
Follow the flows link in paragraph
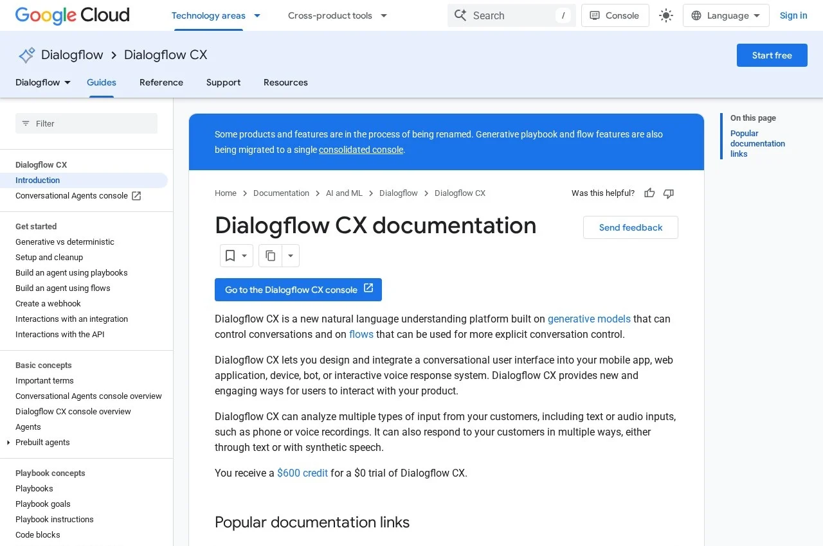[361, 334]
